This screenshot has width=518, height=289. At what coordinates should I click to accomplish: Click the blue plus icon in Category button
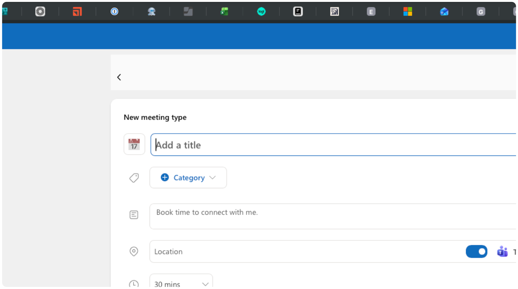[x=165, y=177]
